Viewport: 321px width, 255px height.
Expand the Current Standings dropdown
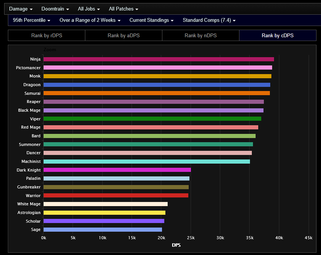(x=151, y=20)
